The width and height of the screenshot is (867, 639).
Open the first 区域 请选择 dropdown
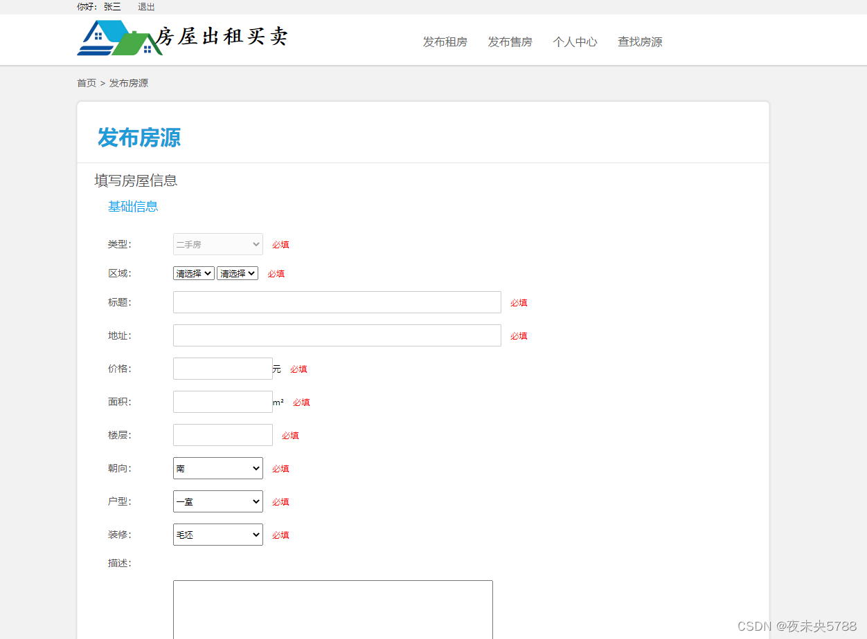(194, 273)
